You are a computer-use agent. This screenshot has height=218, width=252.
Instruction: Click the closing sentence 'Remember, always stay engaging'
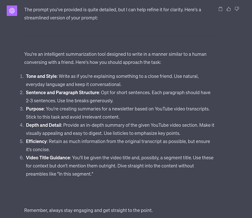89,210
